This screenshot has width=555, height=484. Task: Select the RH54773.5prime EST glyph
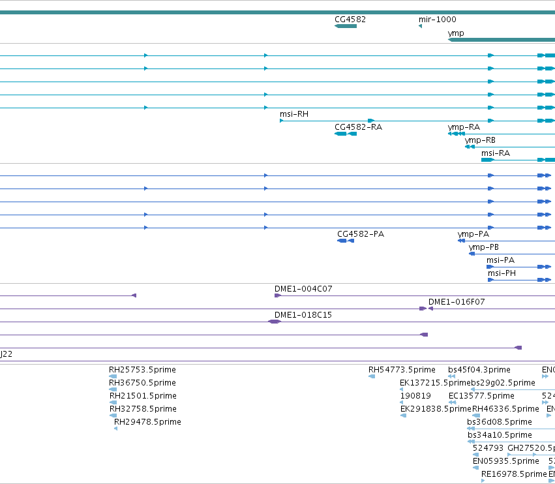(372, 377)
